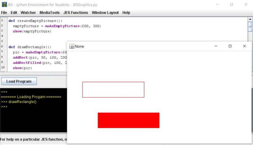Click the 'addRectFilled(pic, 100' code line
The image size is (253, 145).
pos(40,63)
